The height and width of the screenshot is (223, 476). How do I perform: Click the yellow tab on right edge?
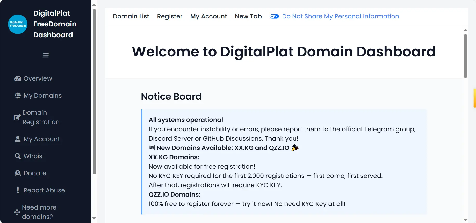[475, 98]
